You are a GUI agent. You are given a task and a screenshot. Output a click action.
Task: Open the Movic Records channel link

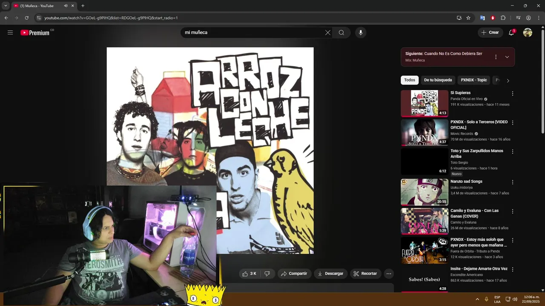click(x=462, y=133)
